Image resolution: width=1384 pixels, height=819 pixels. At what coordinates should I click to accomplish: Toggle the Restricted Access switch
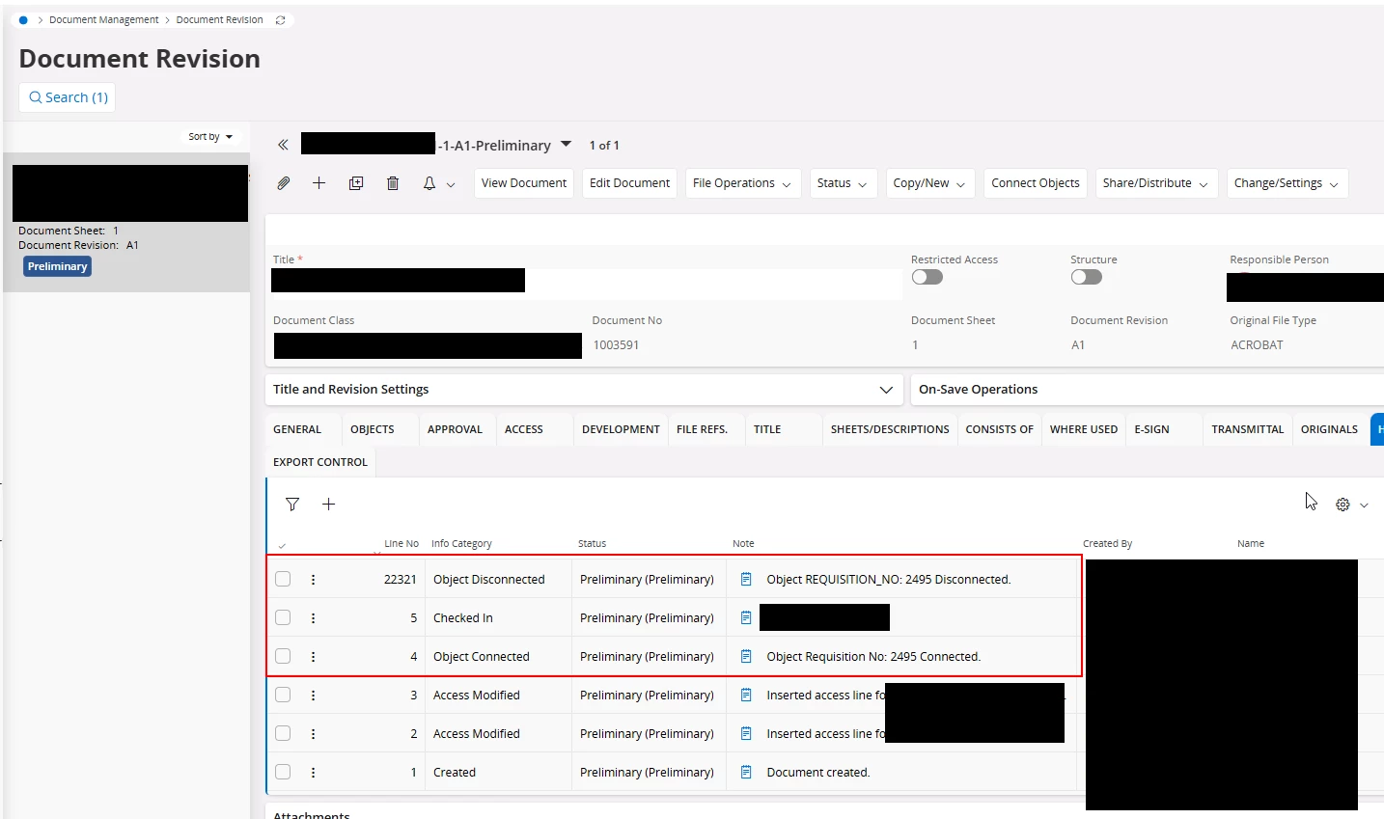927,278
